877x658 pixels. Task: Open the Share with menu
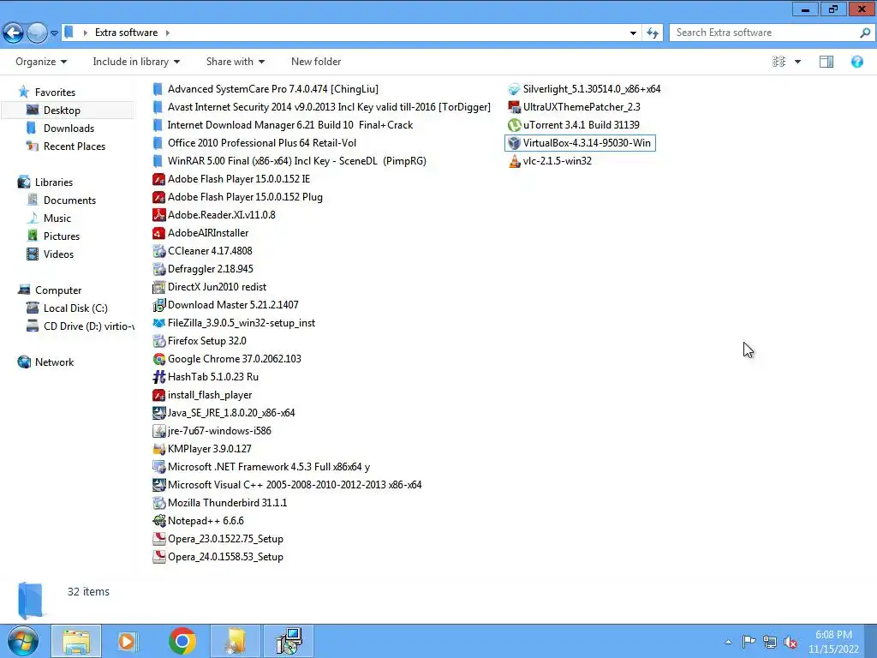(235, 62)
